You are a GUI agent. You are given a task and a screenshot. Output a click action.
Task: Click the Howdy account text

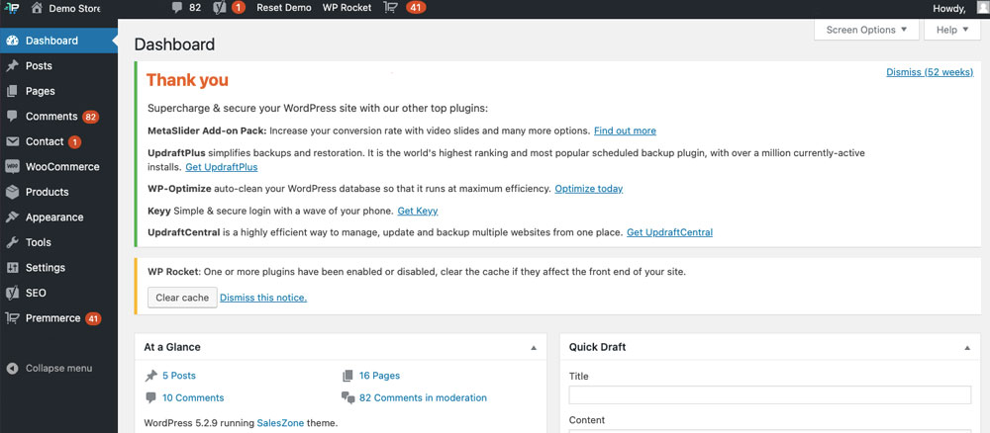948,8
